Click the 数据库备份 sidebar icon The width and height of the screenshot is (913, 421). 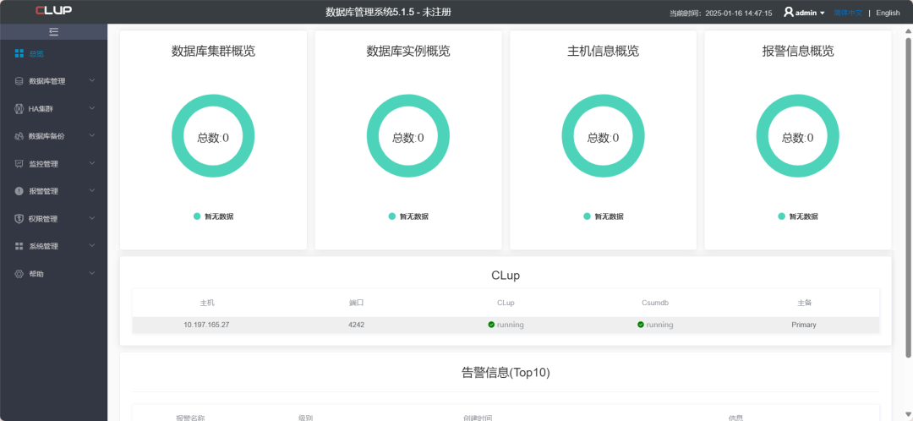point(19,135)
